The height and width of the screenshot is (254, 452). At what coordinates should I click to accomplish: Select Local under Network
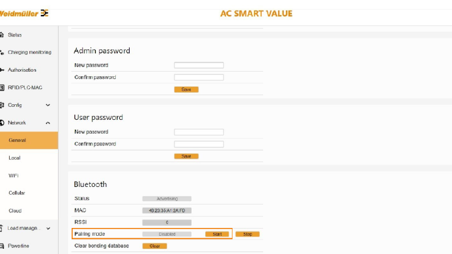(14, 158)
